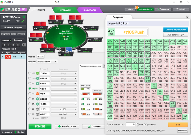
Task: Open the Анализ tab
Action: (7, 41)
